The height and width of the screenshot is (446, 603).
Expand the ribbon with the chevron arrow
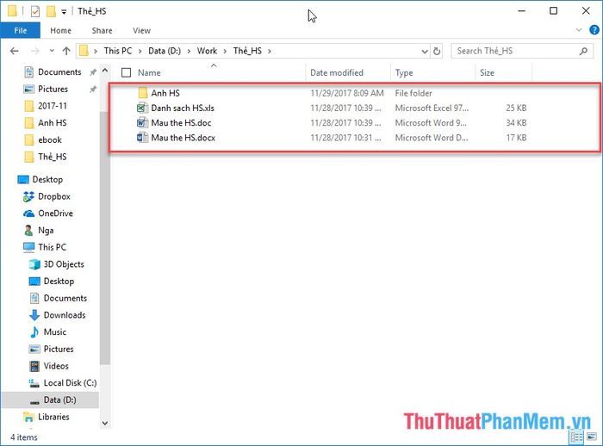[580, 31]
